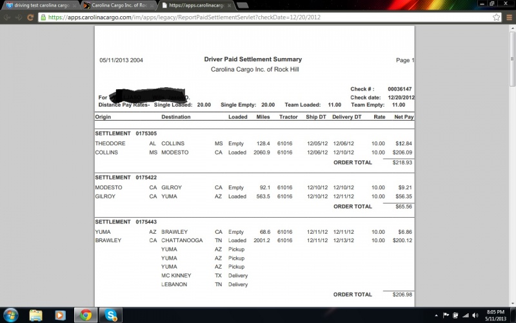Launch Windows Media Player from taskbar

coord(59,315)
